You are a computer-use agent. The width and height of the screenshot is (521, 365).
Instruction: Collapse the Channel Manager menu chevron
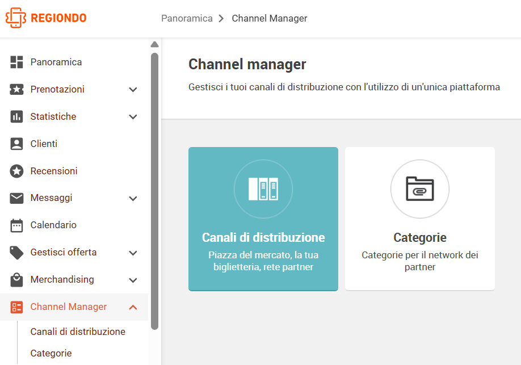coord(133,307)
